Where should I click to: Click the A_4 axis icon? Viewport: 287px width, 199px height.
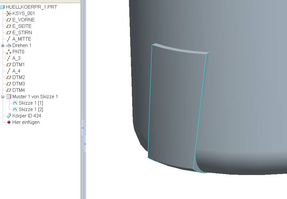(9, 71)
